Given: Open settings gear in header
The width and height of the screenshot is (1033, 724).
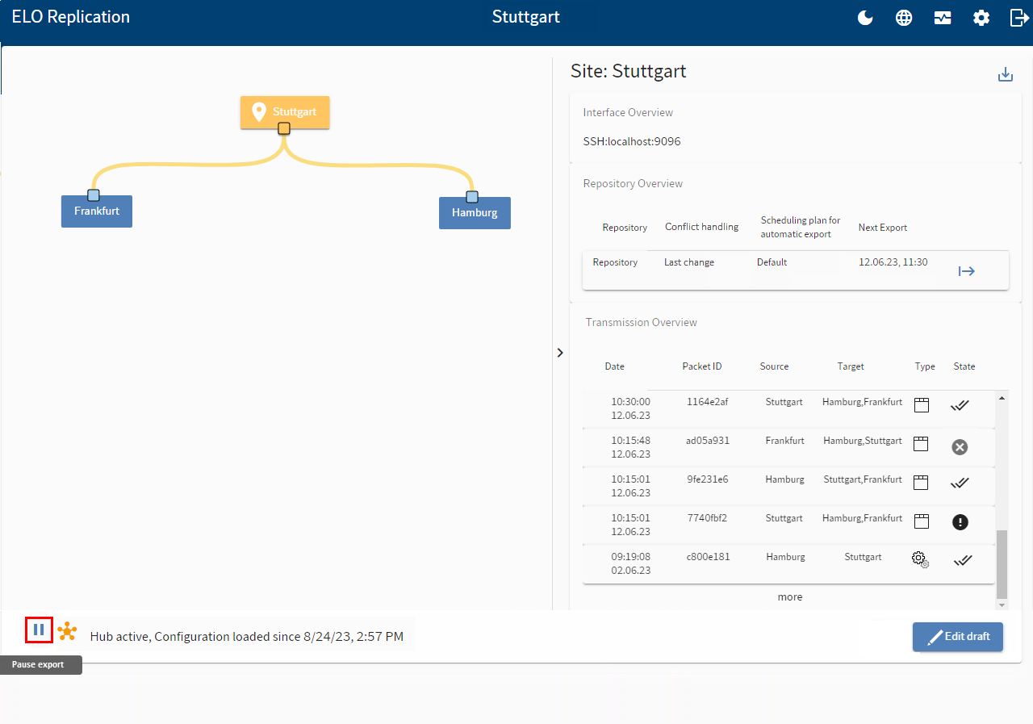Looking at the screenshot, I should 981,18.
